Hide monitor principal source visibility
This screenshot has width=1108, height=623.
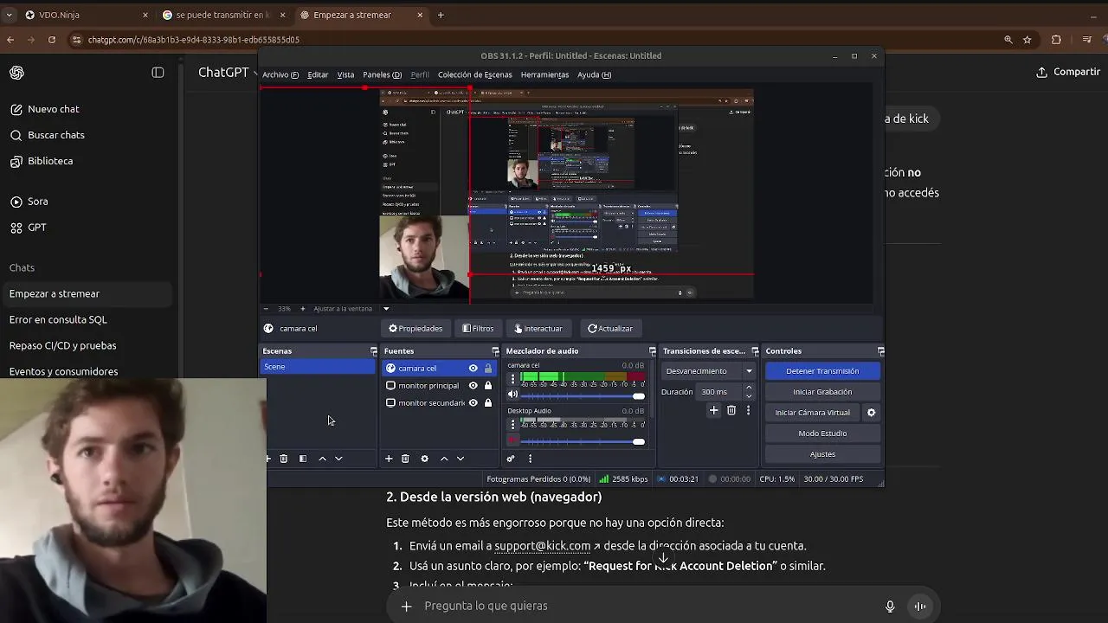tap(473, 386)
